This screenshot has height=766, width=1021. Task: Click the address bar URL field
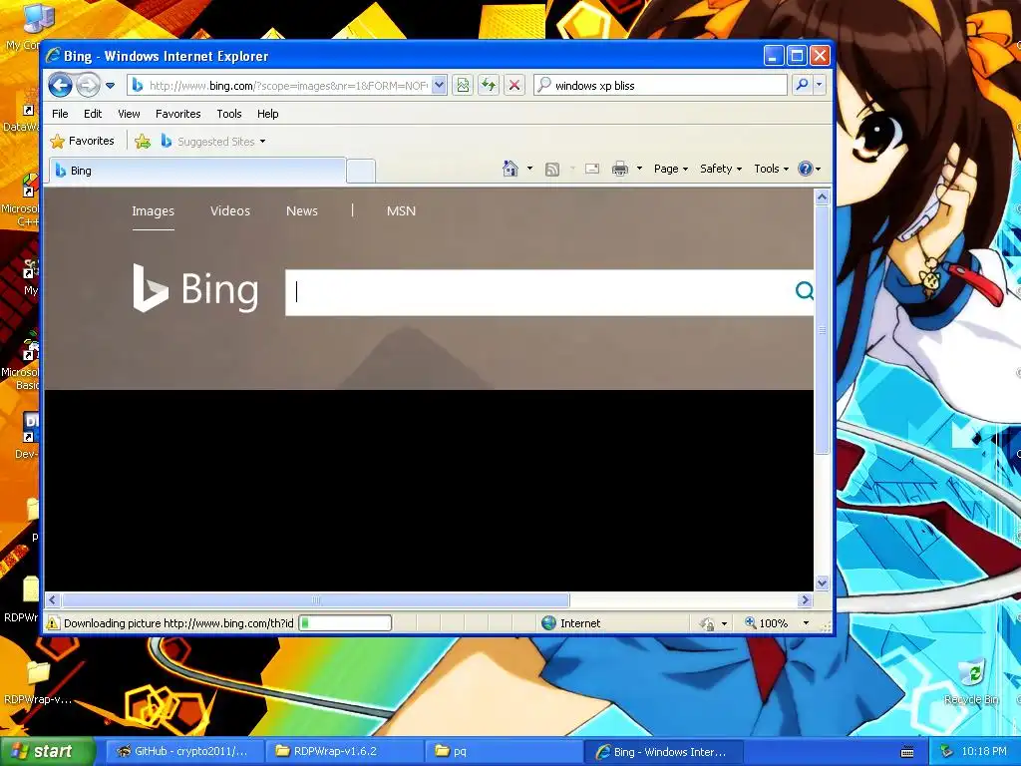tap(280, 86)
